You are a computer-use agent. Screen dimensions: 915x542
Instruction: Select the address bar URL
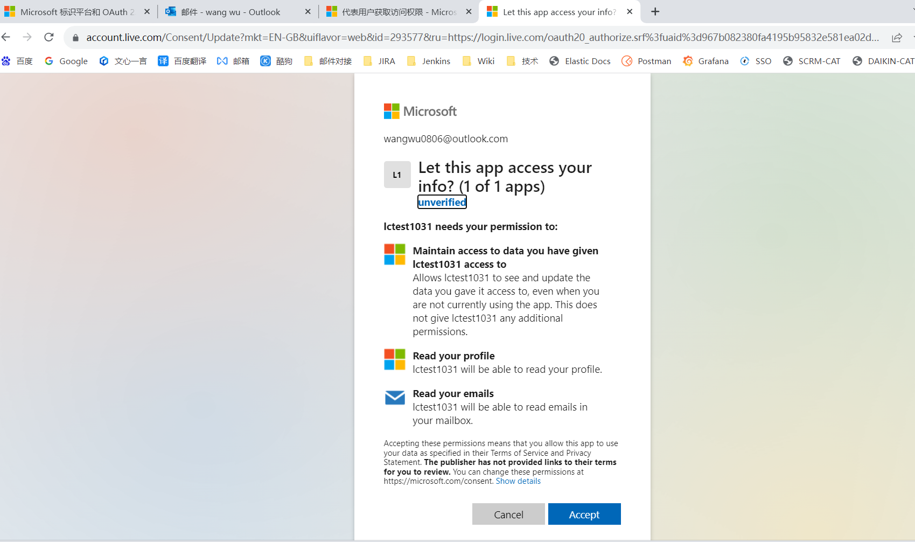coord(377,37)
